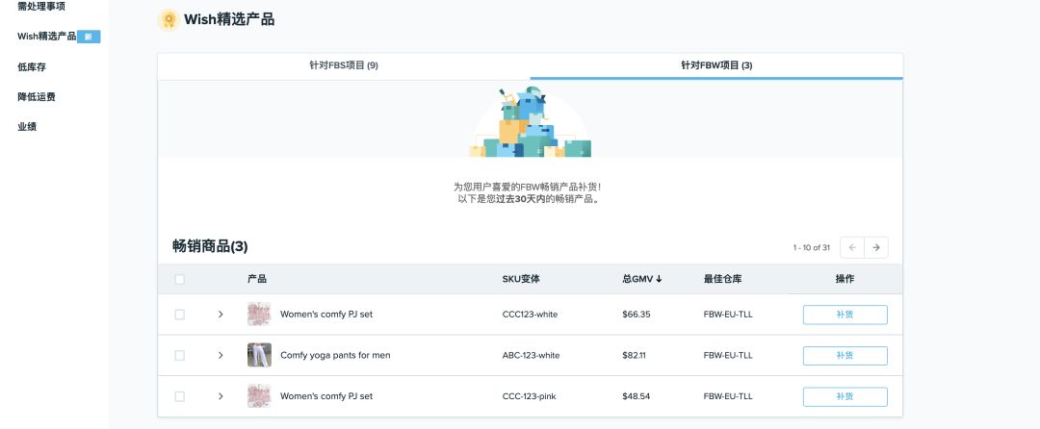Click the GMV value $66.35
The width and height of the screenshot is (1040, 429).
637,315
